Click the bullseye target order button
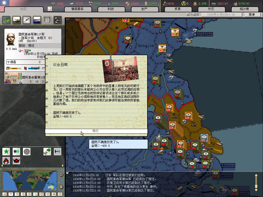The width and height of the screenshot is (263, 197). tap(27, 152)
